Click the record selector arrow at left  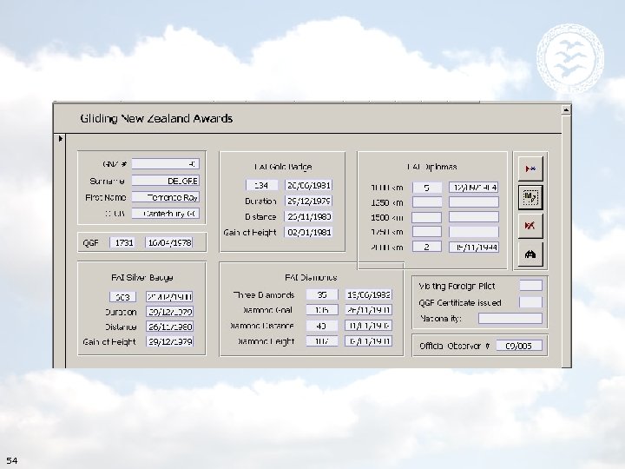tap(60, 138)
